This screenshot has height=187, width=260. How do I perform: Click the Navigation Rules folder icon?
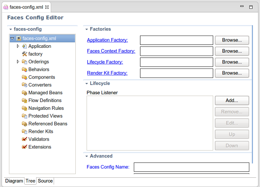point(25,108)
